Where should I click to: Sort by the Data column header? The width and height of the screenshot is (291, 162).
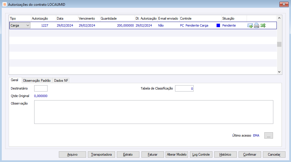point(67,18)
